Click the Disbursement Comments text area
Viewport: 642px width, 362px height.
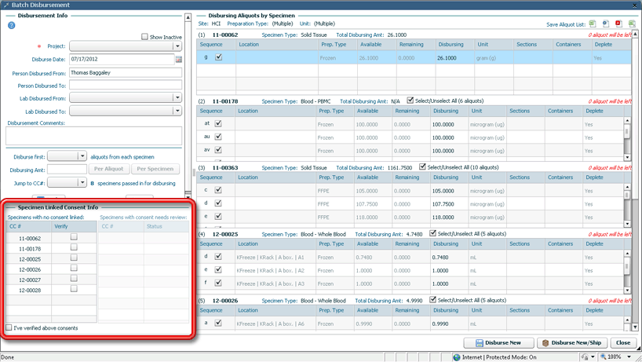93,136
